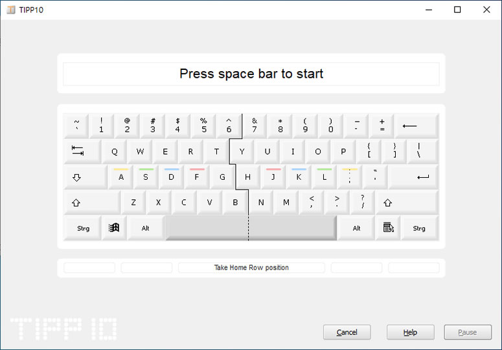Click the 3 and hash key
Screen dimensions: 502x350
(x=152, y=126)
